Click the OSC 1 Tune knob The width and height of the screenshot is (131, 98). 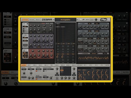pos(35,26)
